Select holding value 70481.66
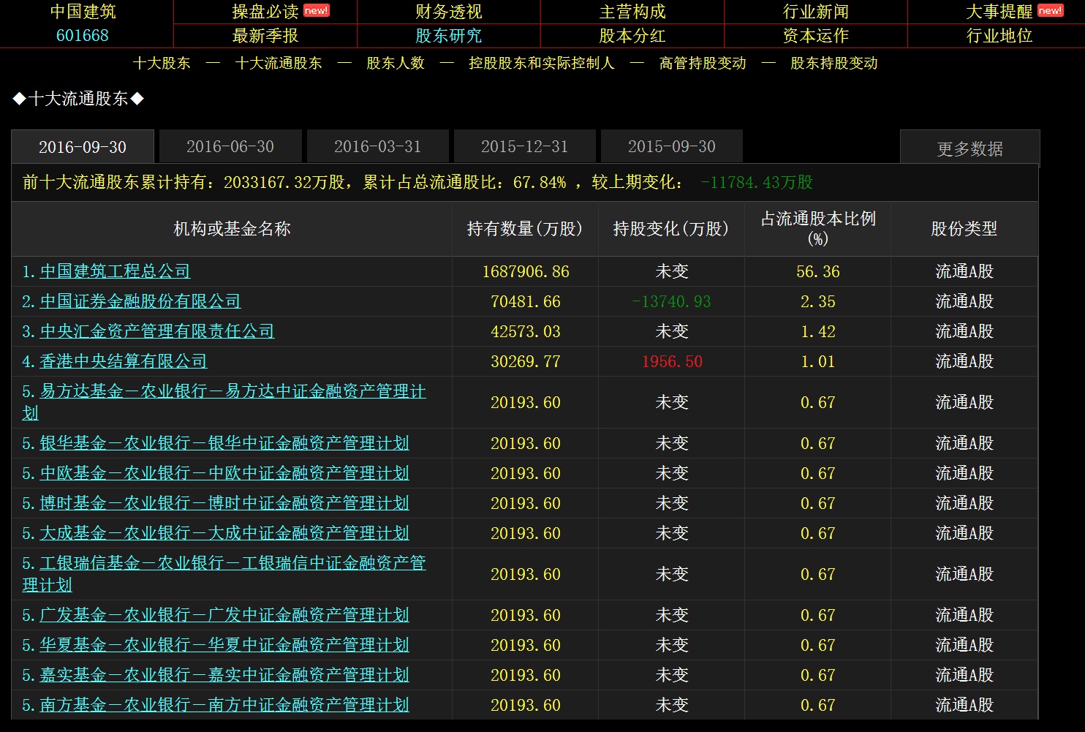Viewport: 1085px width, 732px height. (x=526, y=302)
